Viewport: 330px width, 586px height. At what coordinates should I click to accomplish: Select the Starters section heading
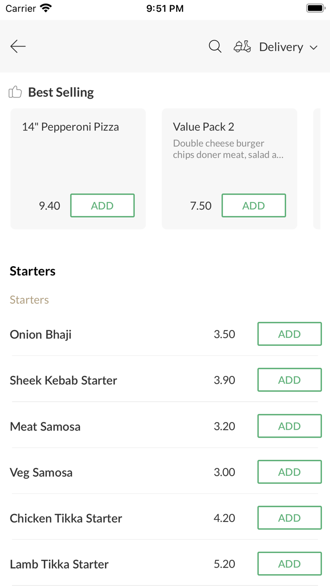click(x=33, y=271)
